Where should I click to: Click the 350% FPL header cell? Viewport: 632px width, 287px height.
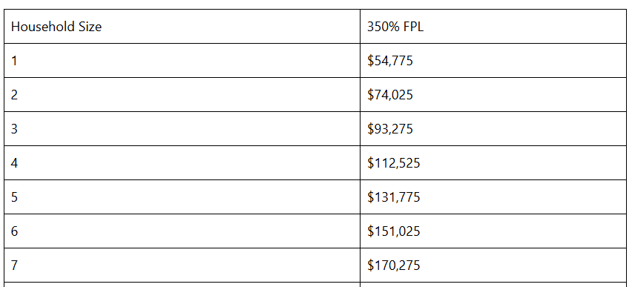(493, 27)
